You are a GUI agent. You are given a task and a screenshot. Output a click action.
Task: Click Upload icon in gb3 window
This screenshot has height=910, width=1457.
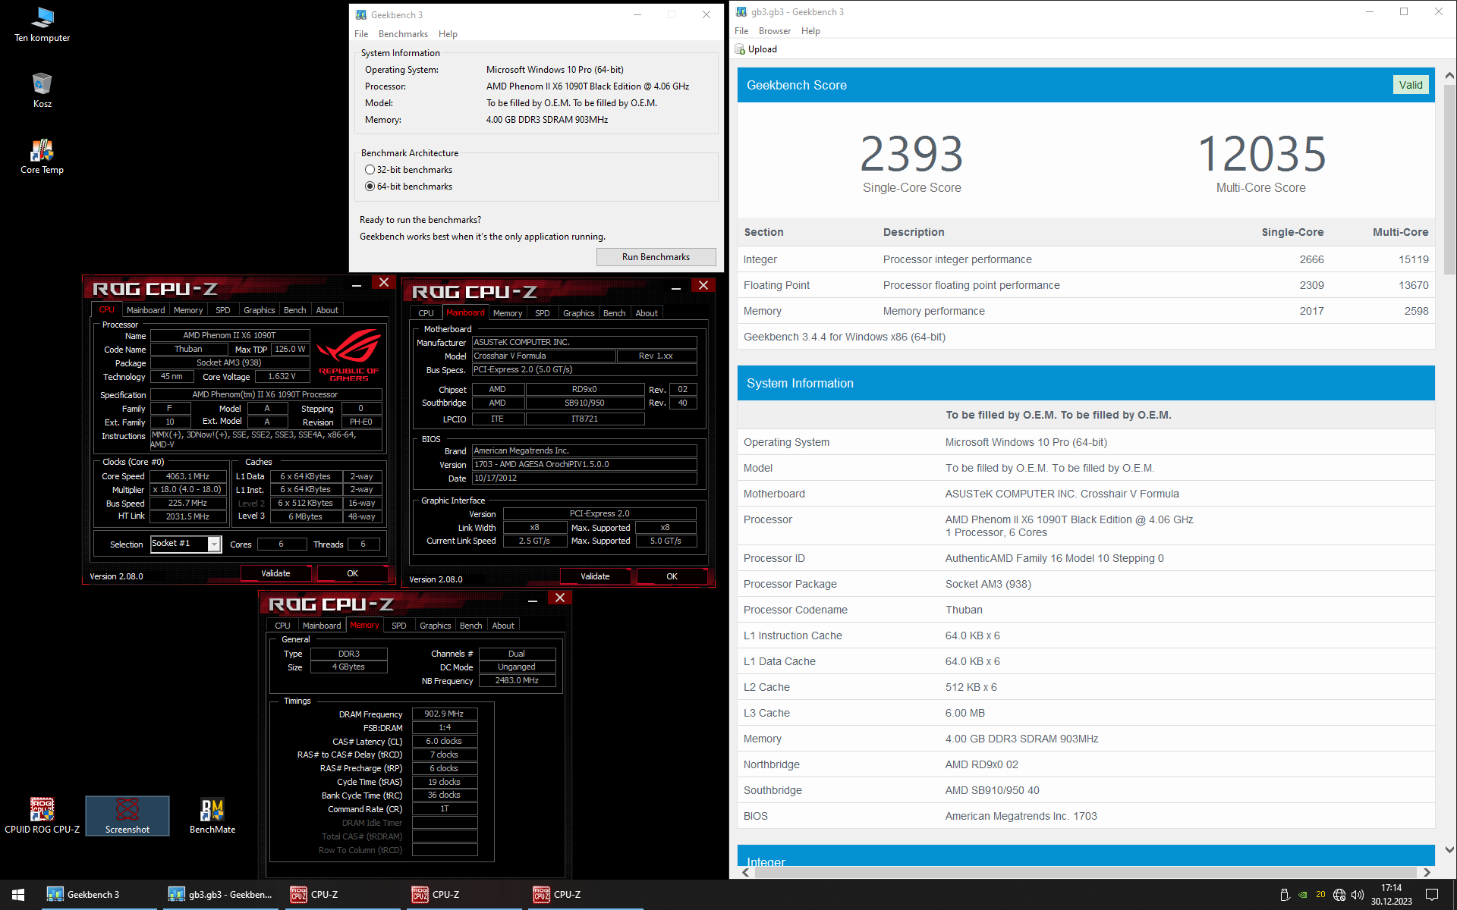click(x=740, y=49)
